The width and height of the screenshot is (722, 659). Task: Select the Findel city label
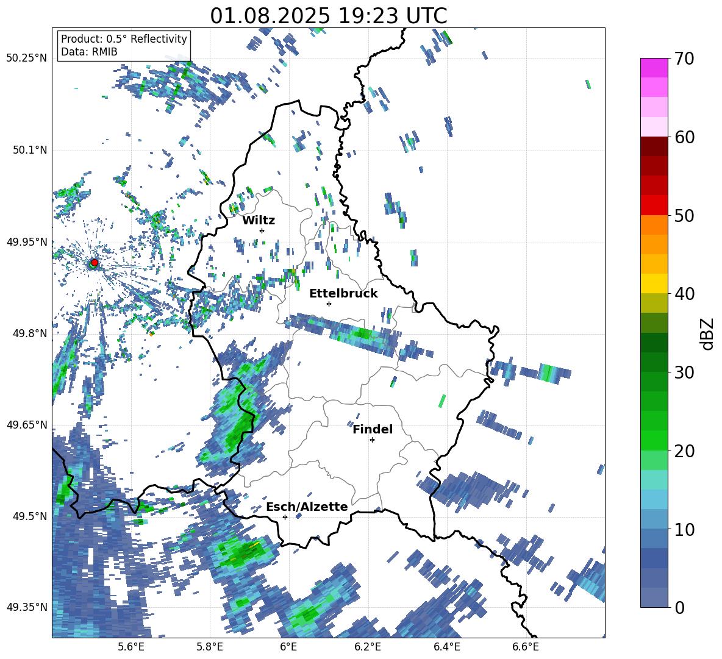tap(373, 429)
